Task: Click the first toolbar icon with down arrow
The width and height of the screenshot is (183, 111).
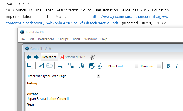Action: click(30, 66)
